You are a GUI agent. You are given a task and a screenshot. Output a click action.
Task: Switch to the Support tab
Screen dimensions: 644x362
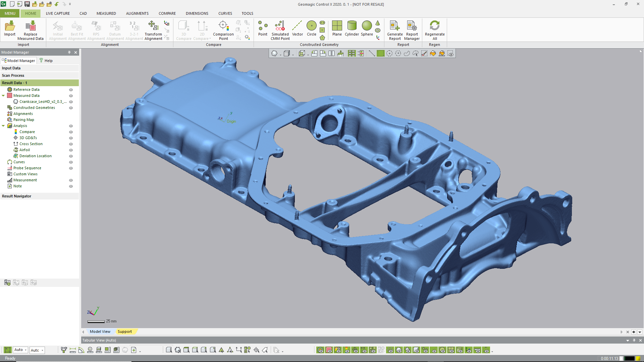(x=125, y=331)
